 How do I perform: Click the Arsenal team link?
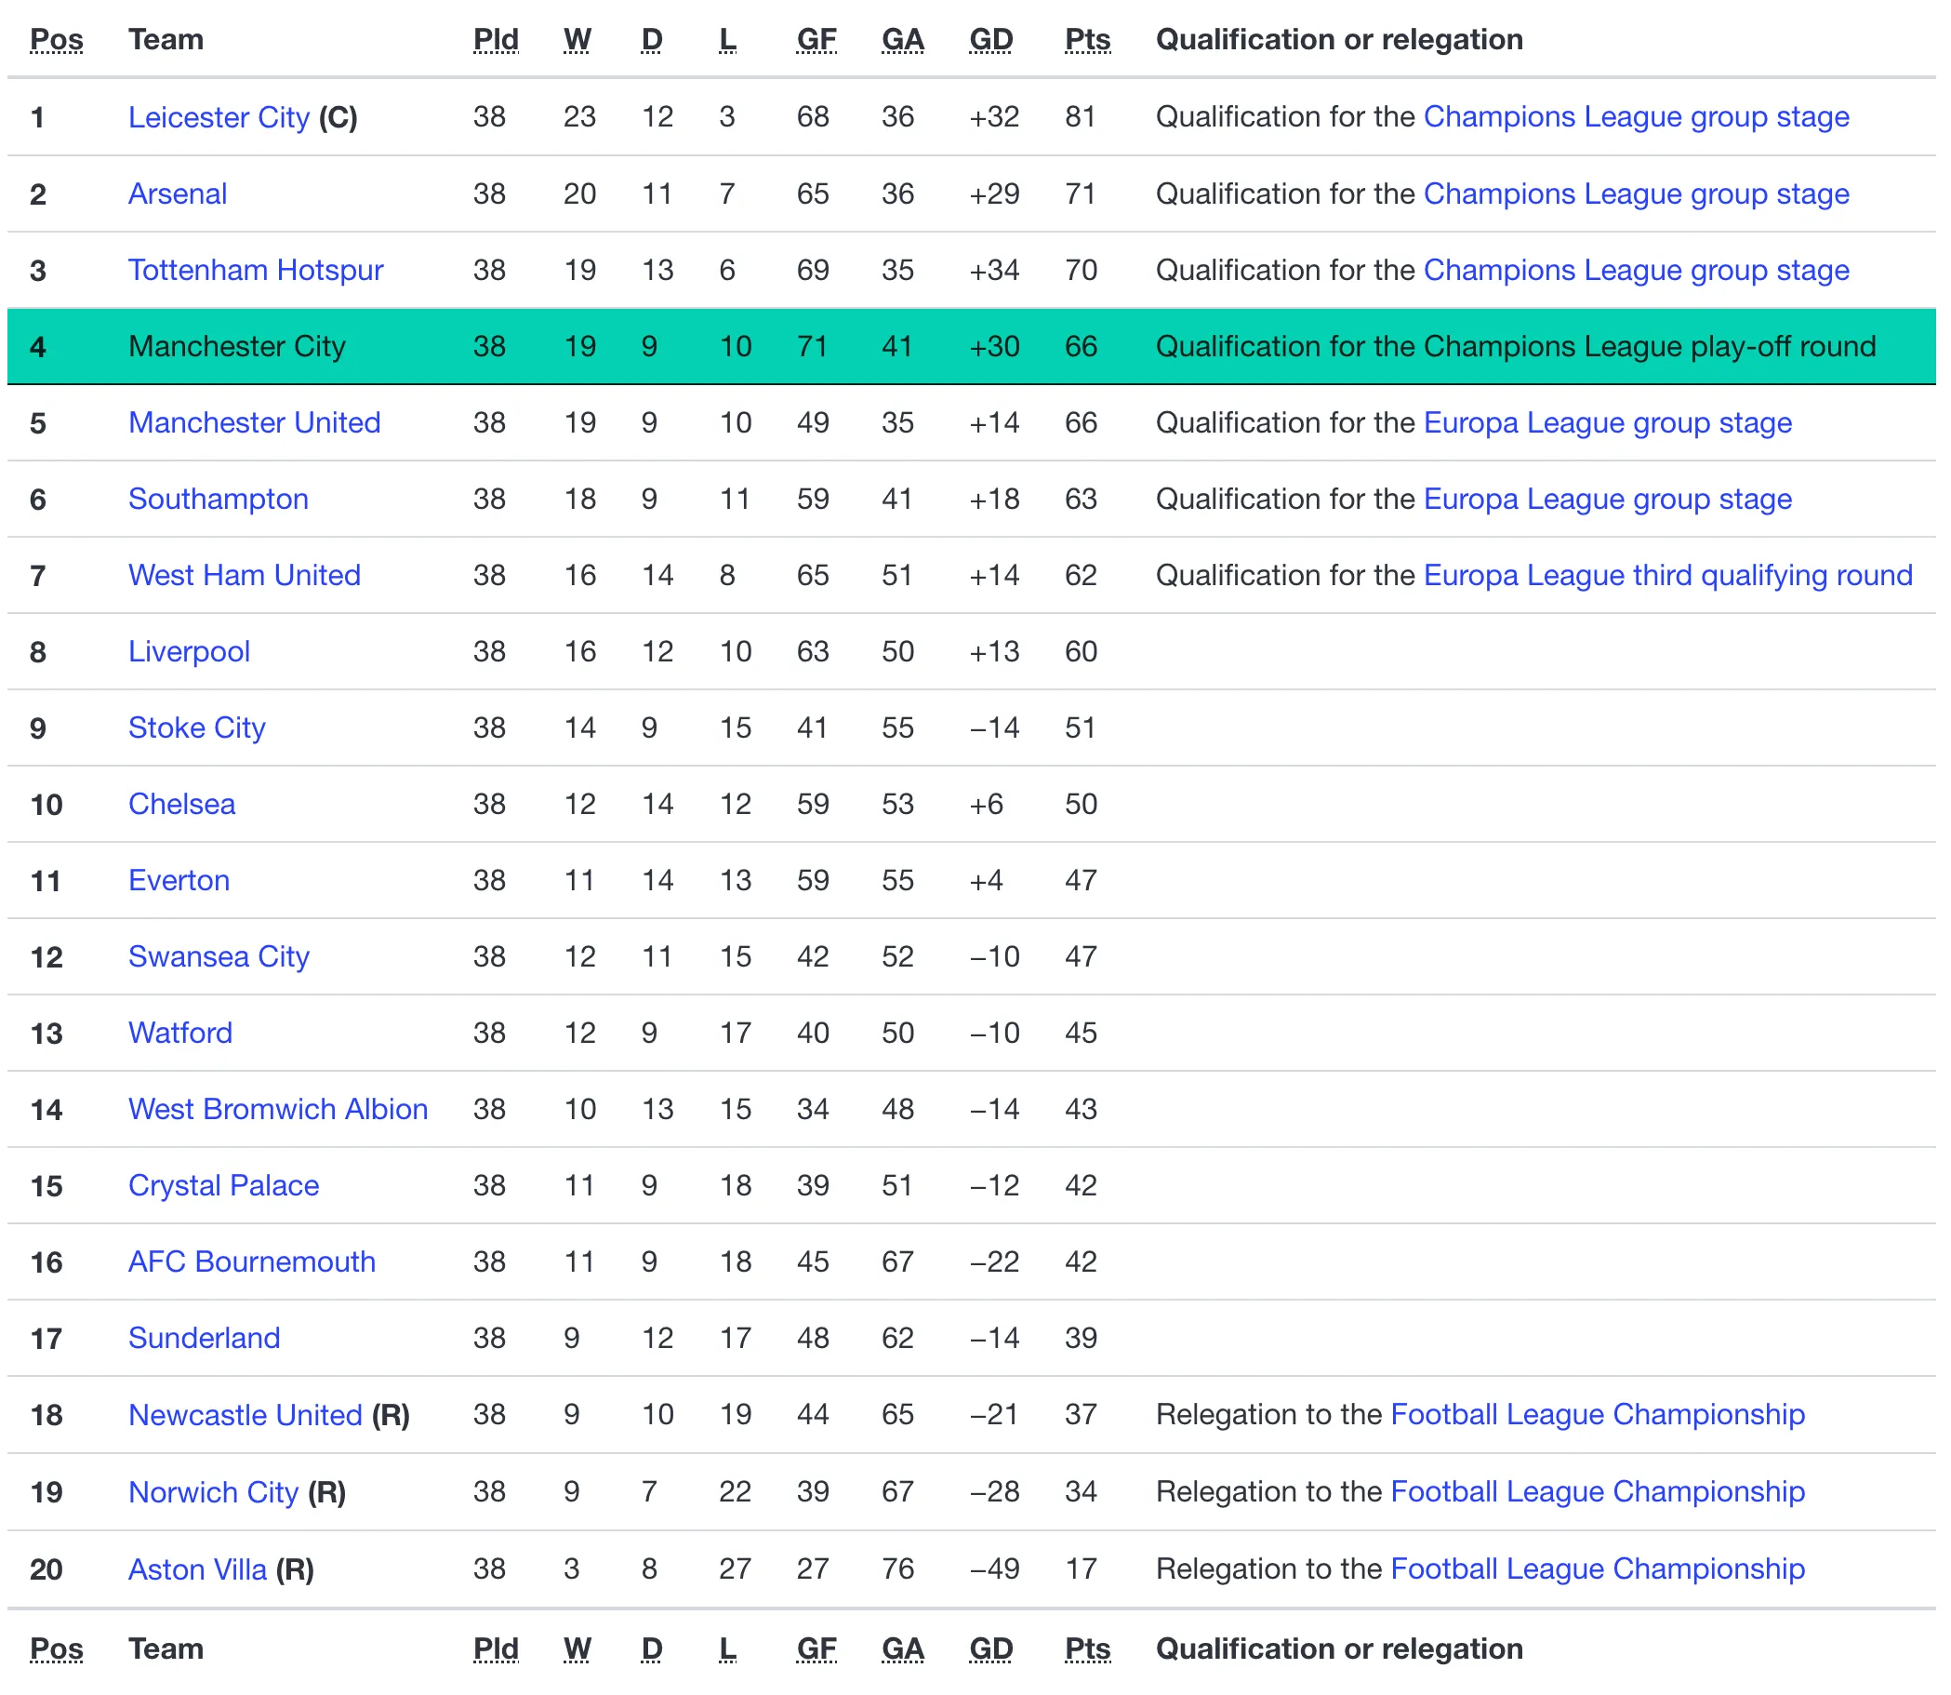178,194
